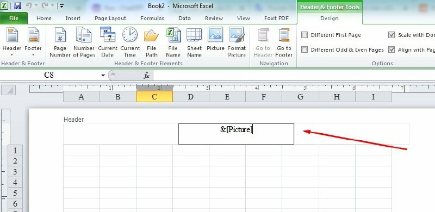Select all cells via corner button
The height and width of the screenshot is (212, 435).
(x=8, y=90)
